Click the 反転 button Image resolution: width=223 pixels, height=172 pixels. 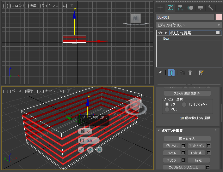tap(199, 160)
